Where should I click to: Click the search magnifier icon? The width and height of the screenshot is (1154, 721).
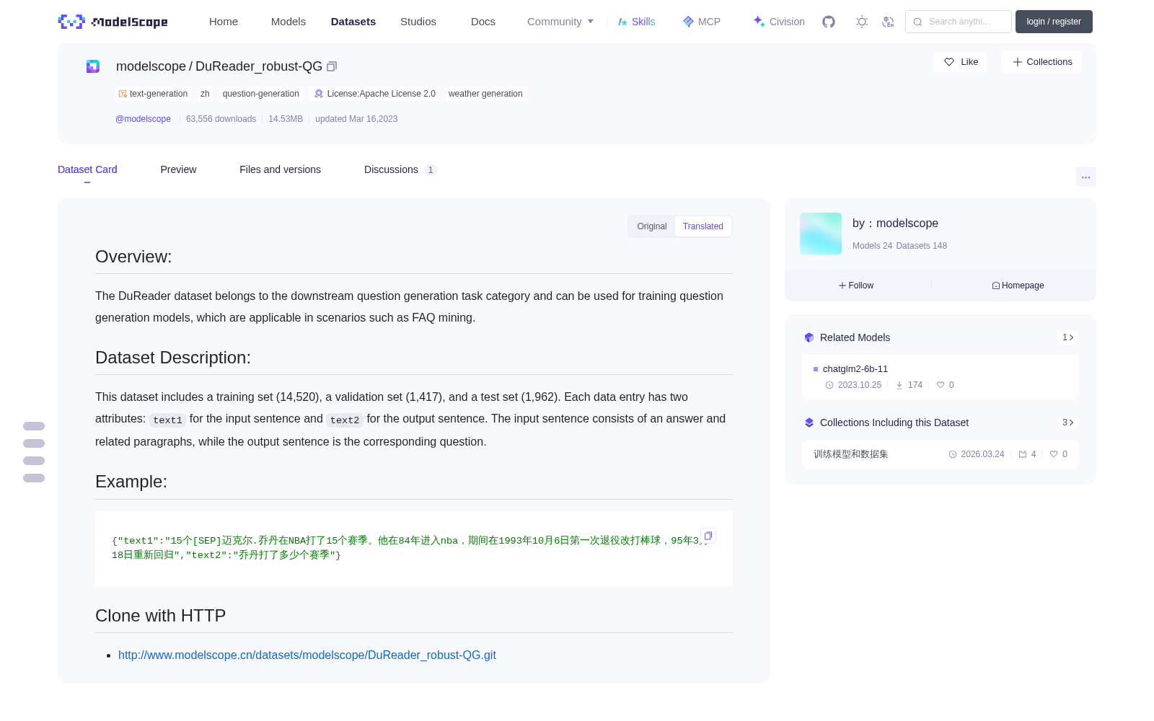pyautogui.click(x=917, y=22)
